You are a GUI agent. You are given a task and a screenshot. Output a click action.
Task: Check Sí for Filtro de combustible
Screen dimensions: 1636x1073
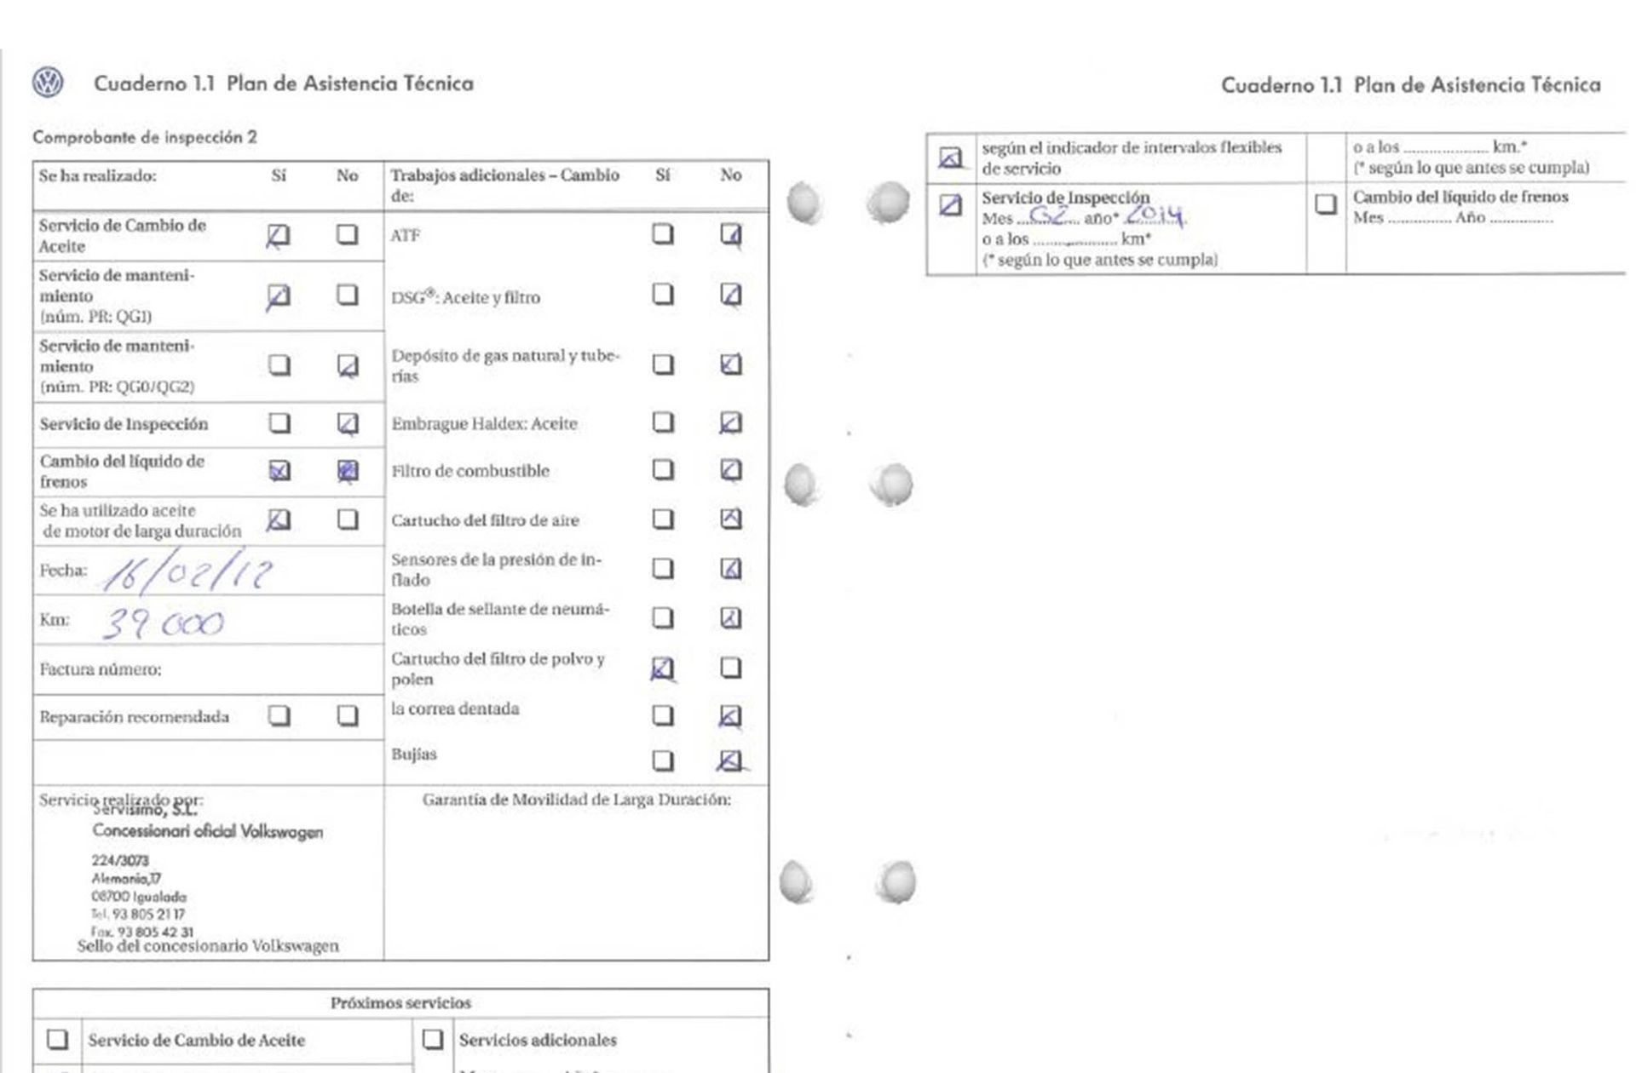coord(663,470)
